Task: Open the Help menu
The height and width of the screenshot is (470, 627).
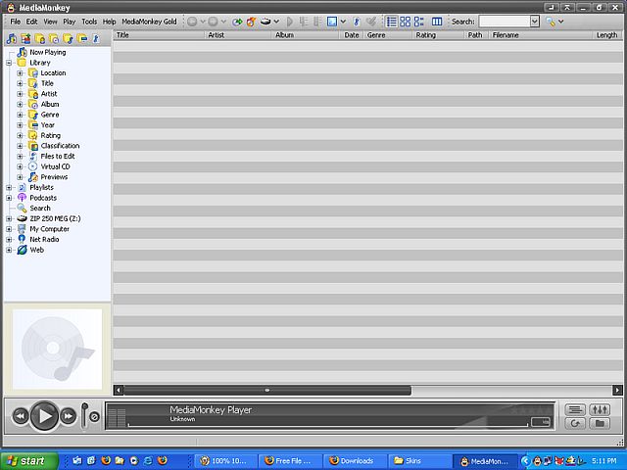Action: tap(109, 22)
